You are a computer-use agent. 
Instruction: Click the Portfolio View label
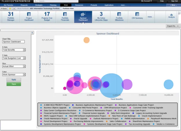[68, 8]
